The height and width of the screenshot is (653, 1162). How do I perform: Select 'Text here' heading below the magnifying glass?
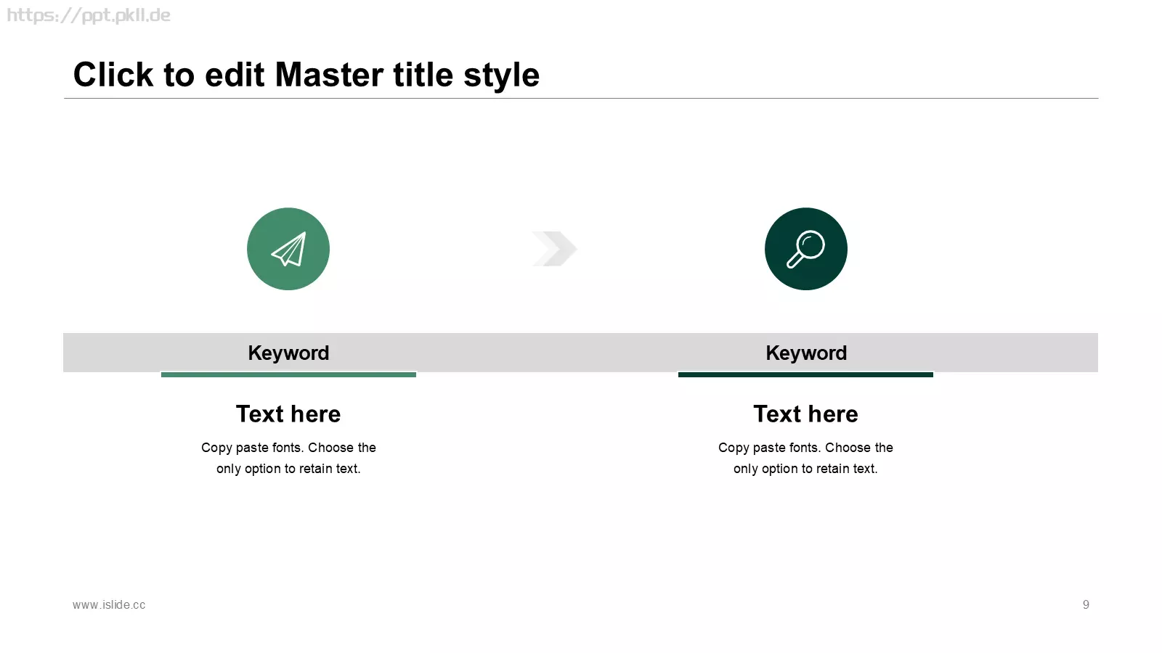click(x=806, y=414)
